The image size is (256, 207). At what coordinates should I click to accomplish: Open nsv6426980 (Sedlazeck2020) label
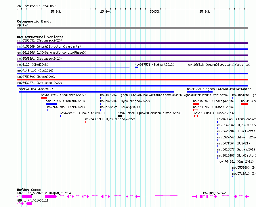coord(63,95)
